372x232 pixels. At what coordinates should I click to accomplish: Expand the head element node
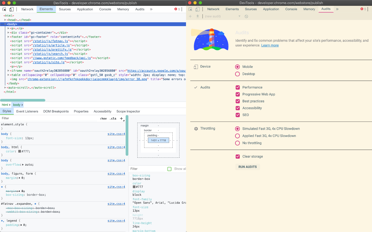[5, 20]
